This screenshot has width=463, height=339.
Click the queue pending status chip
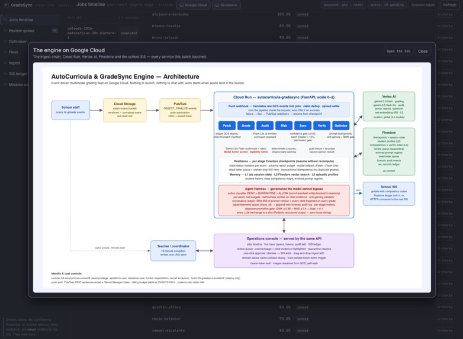[x=388, y=5]
